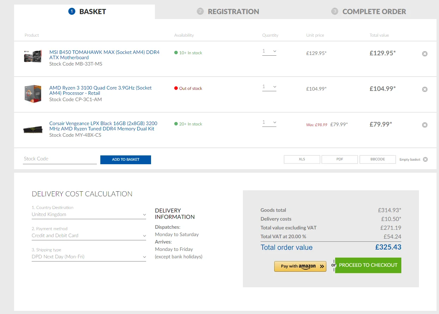Open Corsair Vengeance LPX product link
The width and height of the screenshot is (439, 314).
point(103,126)
